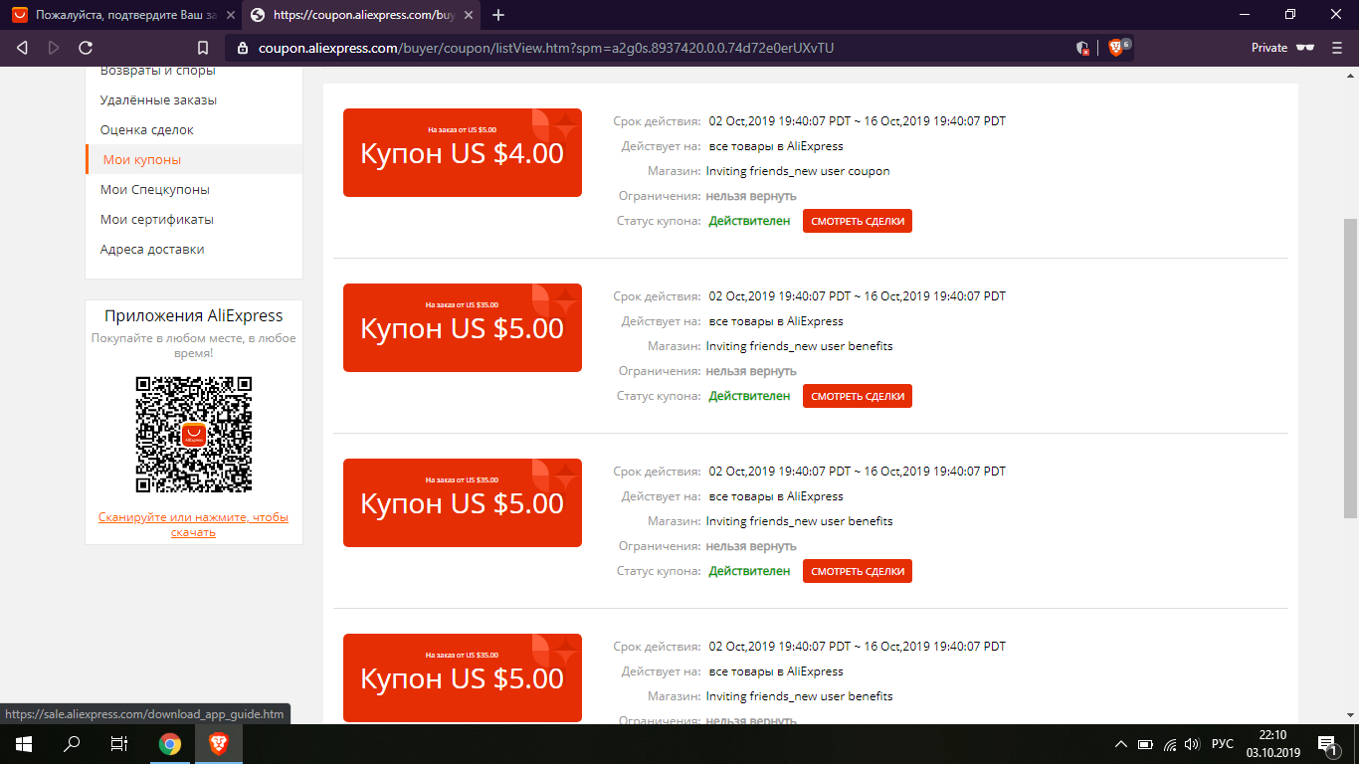The image size is (1359, 764).
Task: Click the Private window glasses icon
Action: point(1304,48)
